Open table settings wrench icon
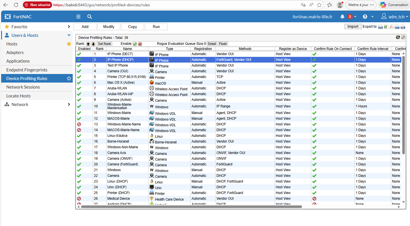Screen dimensions: 410x226 [403, 37]
